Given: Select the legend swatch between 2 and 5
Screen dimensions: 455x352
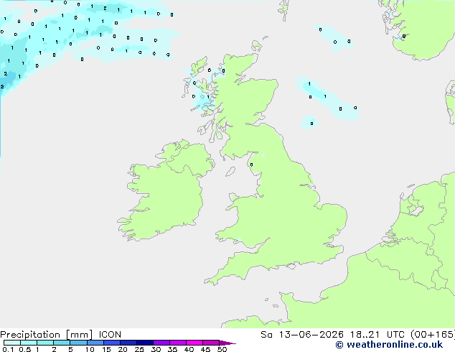Looking at the screenshot, I should point(62,343).
